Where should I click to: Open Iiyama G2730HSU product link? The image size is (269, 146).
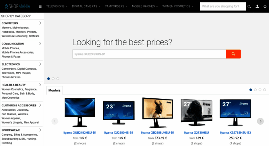click(x=196, y=133)
